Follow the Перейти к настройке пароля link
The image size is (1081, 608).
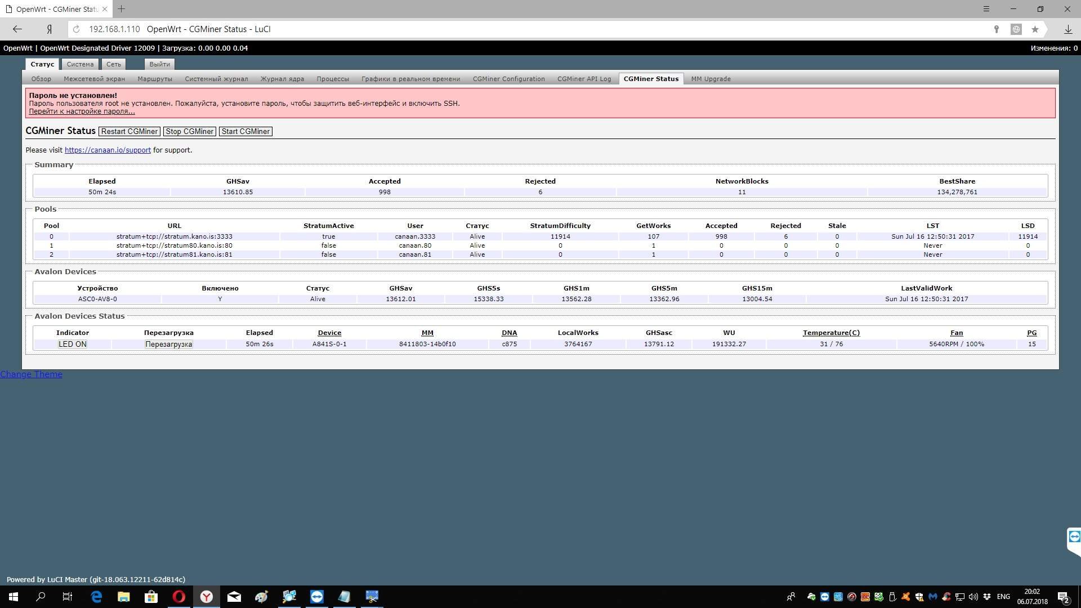(x=82, y=111)
